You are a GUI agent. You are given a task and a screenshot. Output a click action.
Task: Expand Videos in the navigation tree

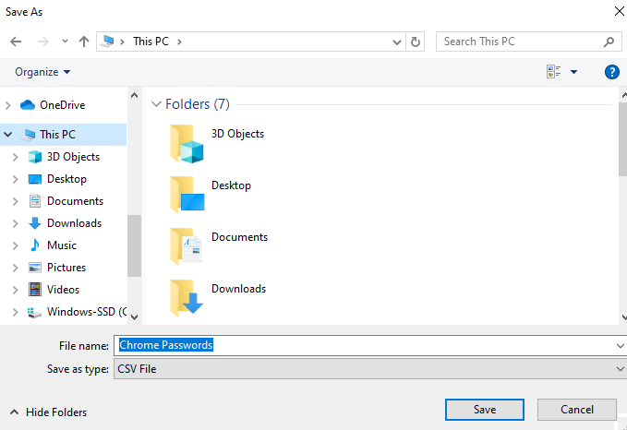(x=15, y=290)
